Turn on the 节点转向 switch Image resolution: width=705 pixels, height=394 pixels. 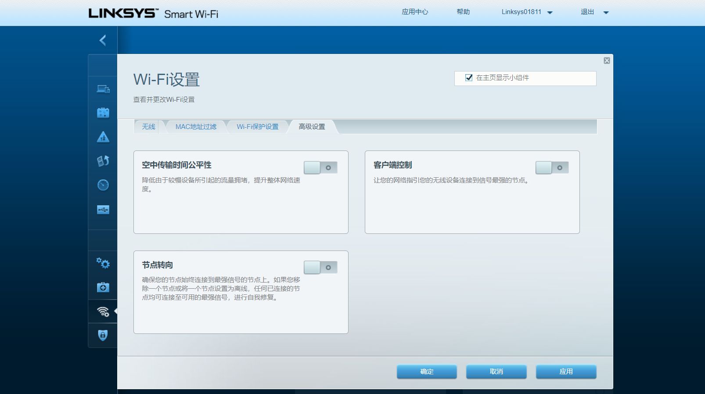coord(320,268)
